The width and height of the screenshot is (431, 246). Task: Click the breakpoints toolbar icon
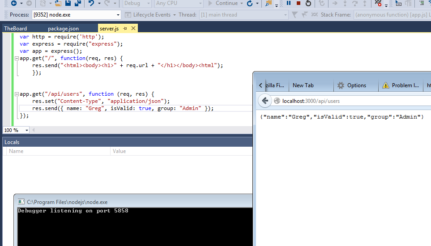tap(378, 3)
